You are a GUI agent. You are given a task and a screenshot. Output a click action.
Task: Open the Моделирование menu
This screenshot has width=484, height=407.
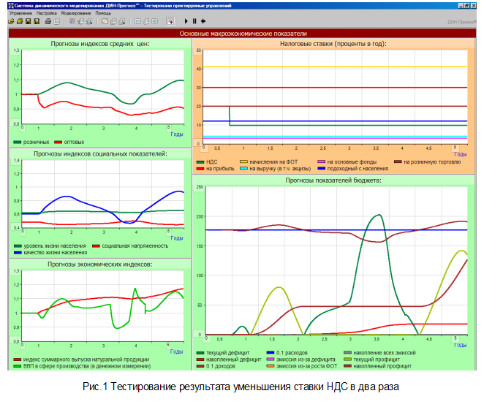(77, 13)
